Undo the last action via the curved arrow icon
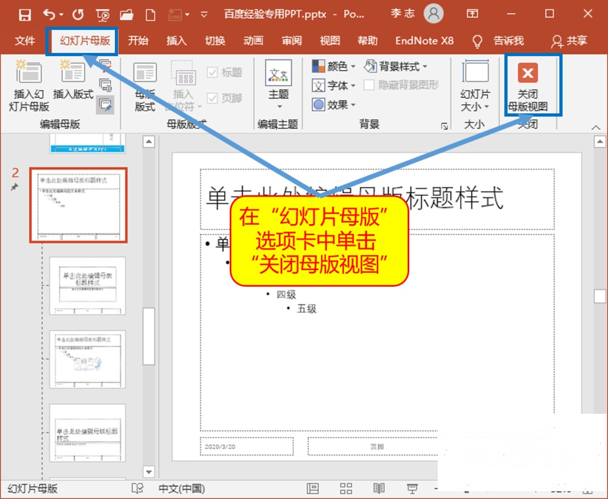The image size is (608, 499). (x=49, y=15)
